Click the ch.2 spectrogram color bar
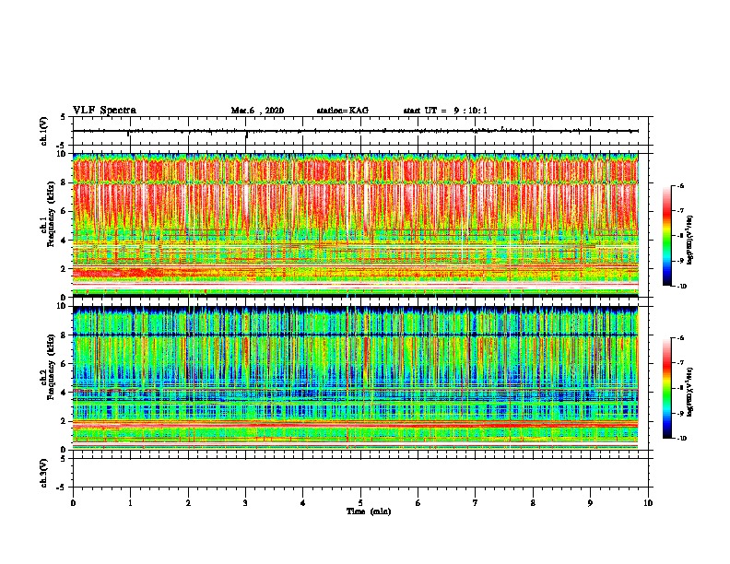730x564 pixels. 667,388
